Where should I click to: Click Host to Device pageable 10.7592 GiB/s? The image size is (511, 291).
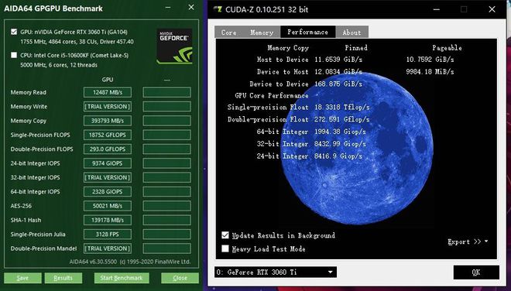coord(430,60)
